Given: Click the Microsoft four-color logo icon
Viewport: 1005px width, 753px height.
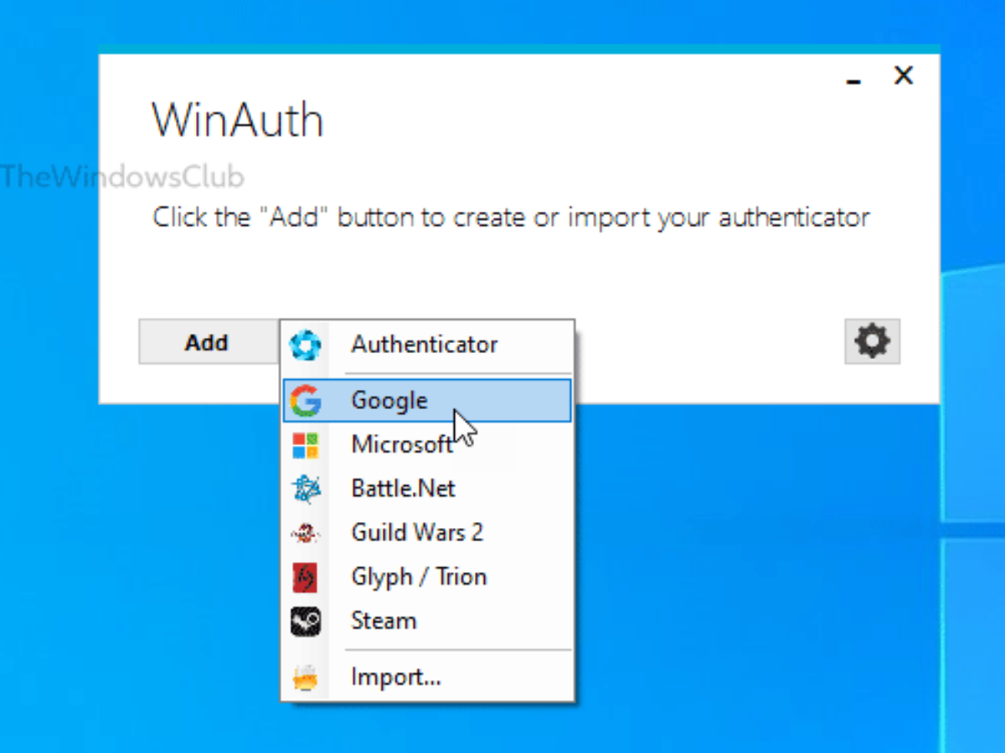Looking at the screenshot, I should point(305,445).
